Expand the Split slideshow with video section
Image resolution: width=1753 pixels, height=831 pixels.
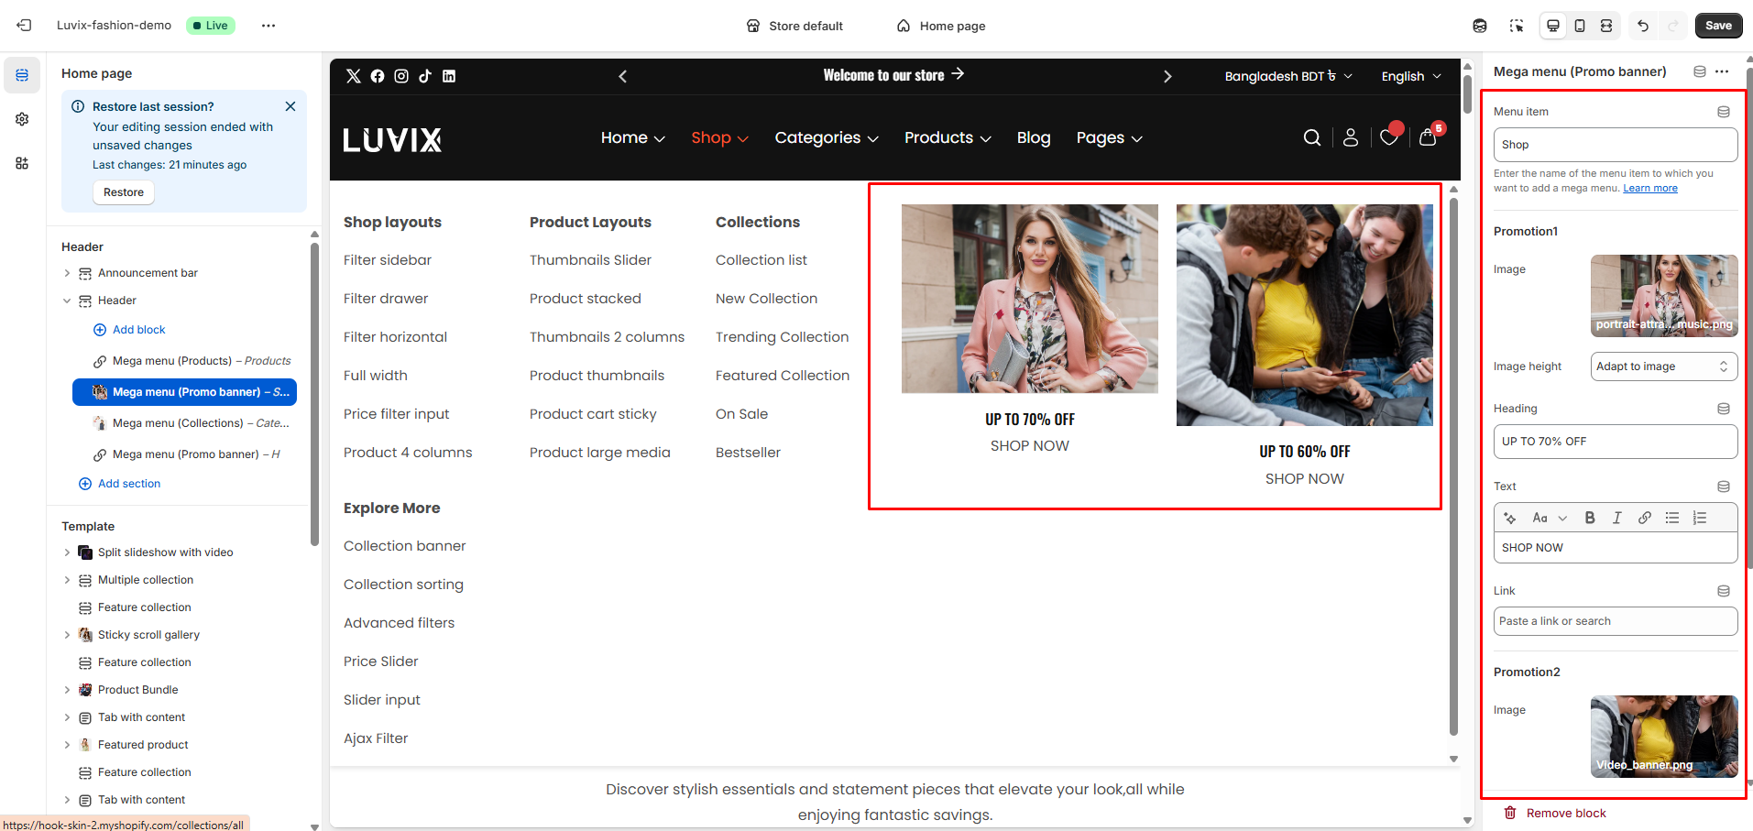(x=67, y=552)
